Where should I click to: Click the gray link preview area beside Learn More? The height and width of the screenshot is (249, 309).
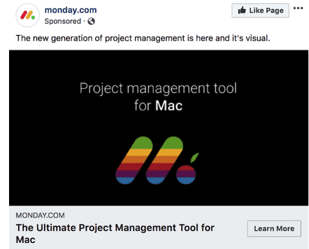pyautogui.click(x=229, y=216)
